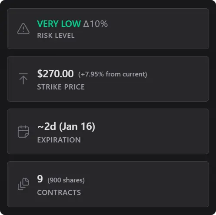The height and width of the screenshot is (215, 216).
Task: Click the CONTRACTS label
Action: 59,192
